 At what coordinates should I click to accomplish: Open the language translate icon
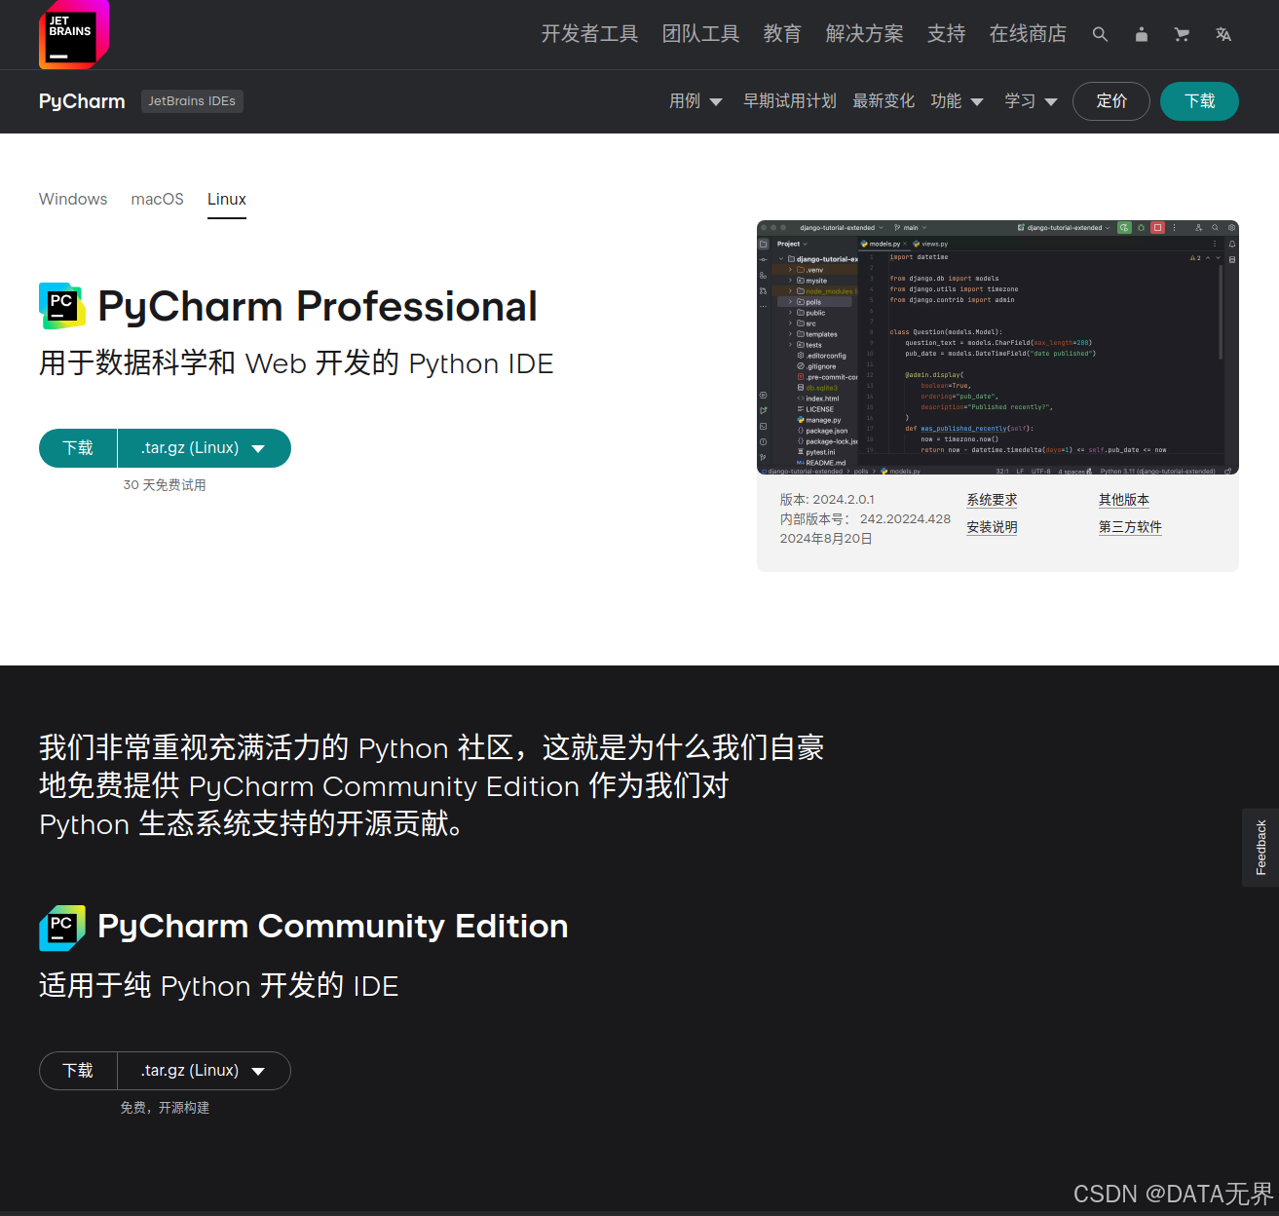(x=1223, y=34)
